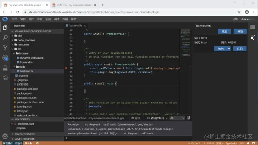Collapse the browser folder
Image resolution: width=258 pixels, height=145 pixels.
(14, 53)
